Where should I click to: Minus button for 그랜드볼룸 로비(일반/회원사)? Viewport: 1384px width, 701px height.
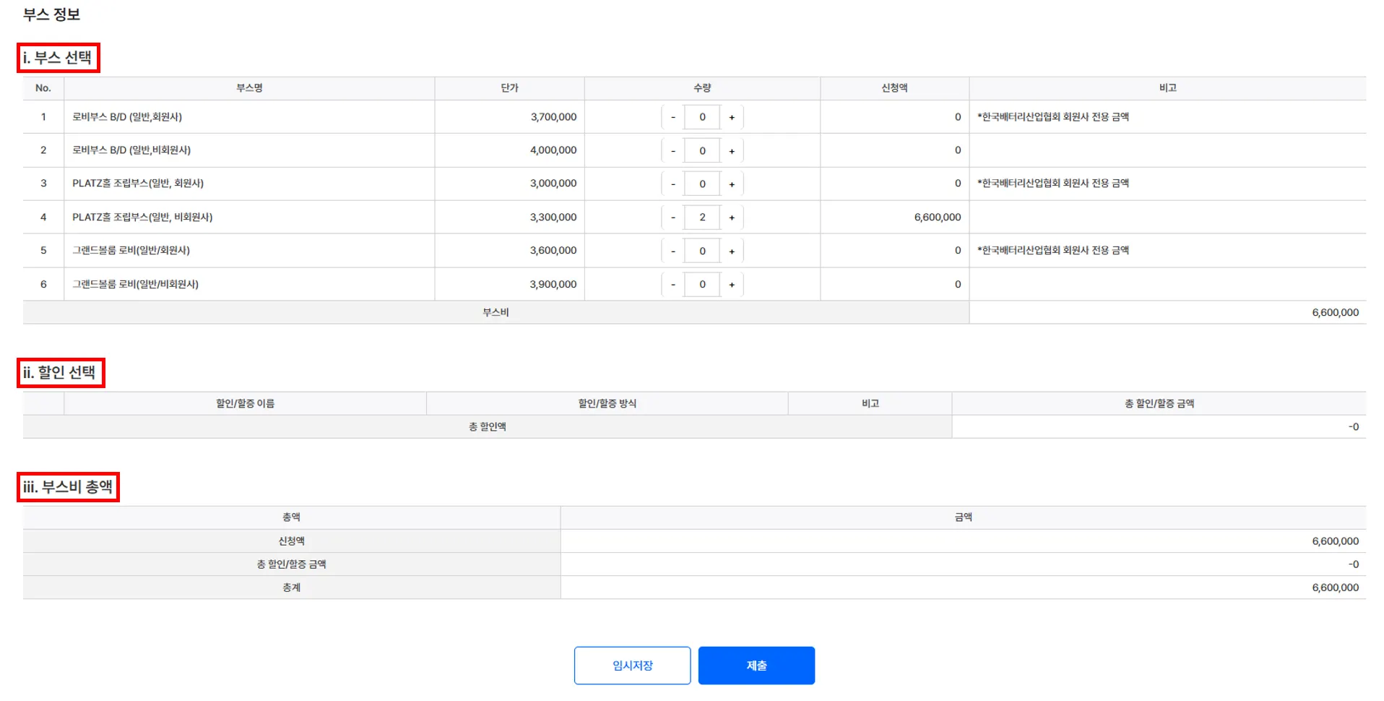pos(673,251)
